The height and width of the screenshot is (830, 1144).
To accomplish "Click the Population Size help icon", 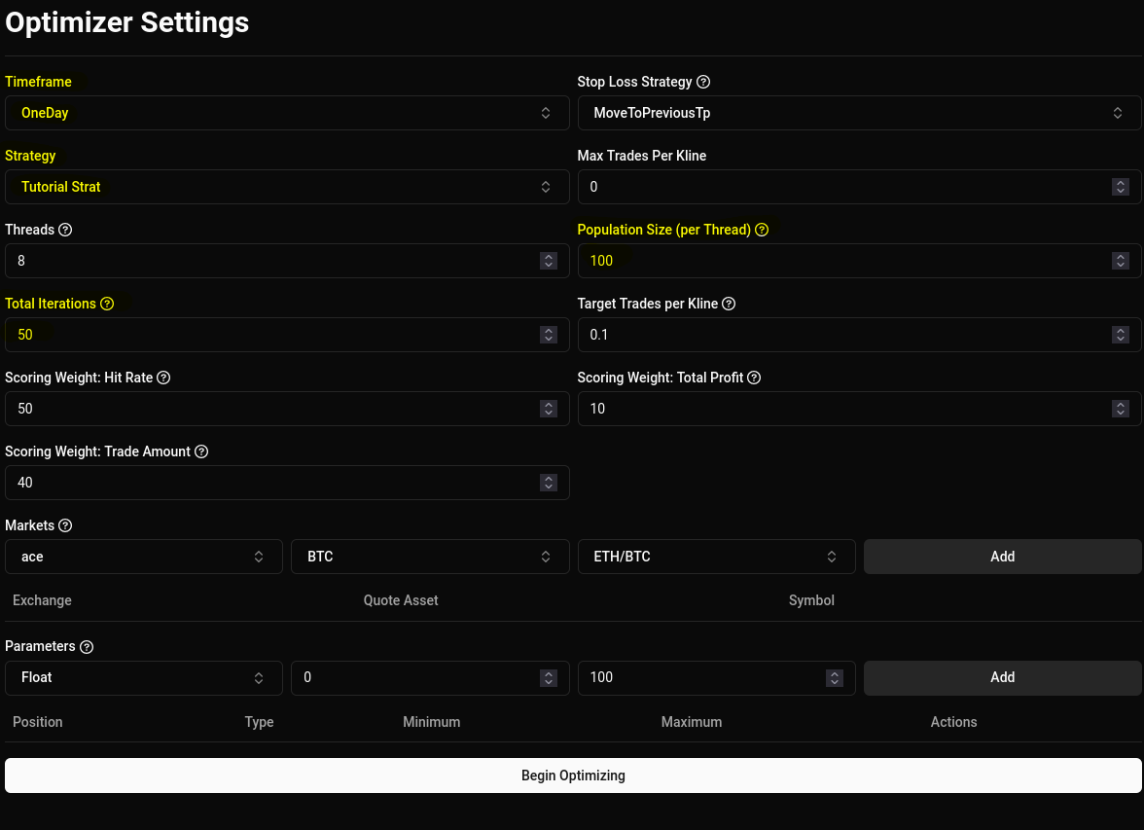I will pos(761,230).
